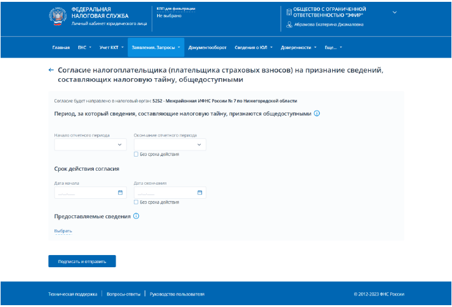Open info tooltip next to Предоставляемые сведения
452x307 pixels.
click(x=136, y=216)
